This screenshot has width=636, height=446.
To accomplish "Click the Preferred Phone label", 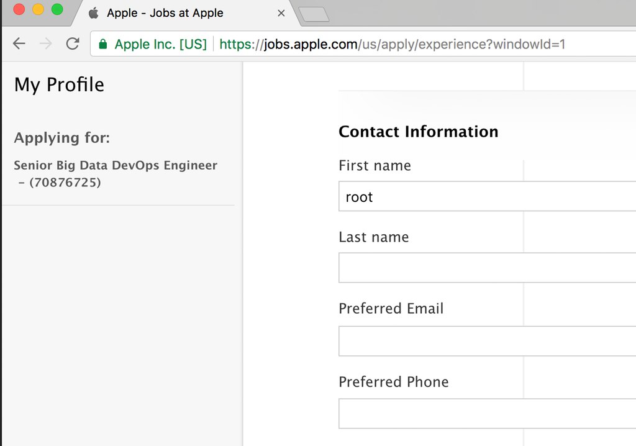I will pos(393,382).
